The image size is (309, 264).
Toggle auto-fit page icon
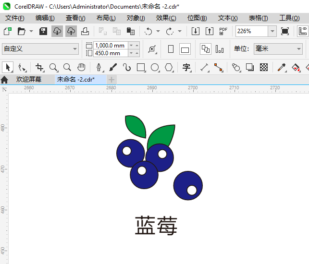coord(152,49)
